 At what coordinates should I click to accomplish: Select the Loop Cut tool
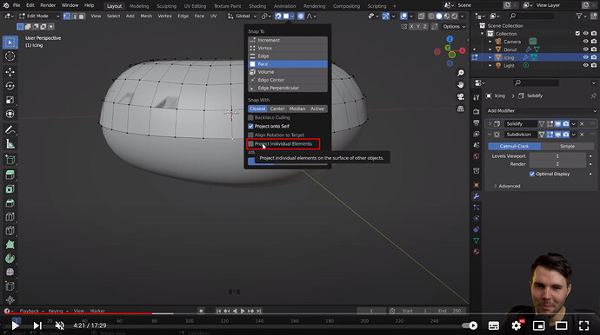pyautogui.click(x=10, y=217)
